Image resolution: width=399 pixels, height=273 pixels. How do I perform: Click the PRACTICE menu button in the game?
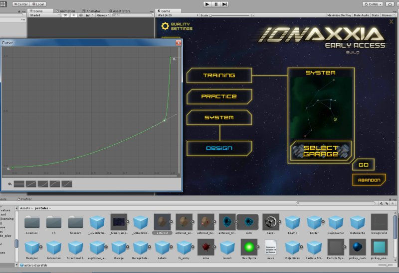(219, 96)
